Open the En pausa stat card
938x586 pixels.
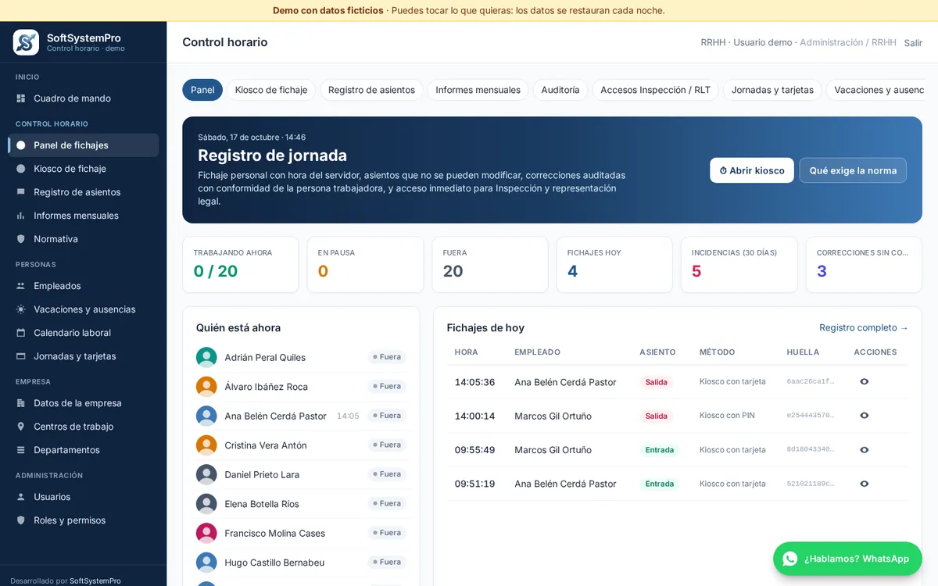tap(365, 265)
